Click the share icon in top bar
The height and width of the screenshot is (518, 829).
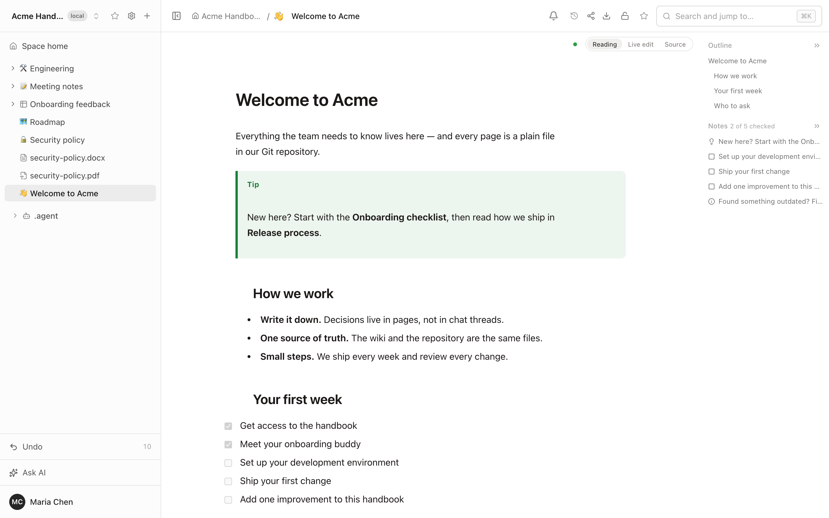[591, 16]
